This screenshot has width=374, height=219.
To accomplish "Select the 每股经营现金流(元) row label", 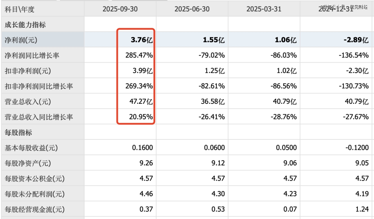I will tap(34, 209).
